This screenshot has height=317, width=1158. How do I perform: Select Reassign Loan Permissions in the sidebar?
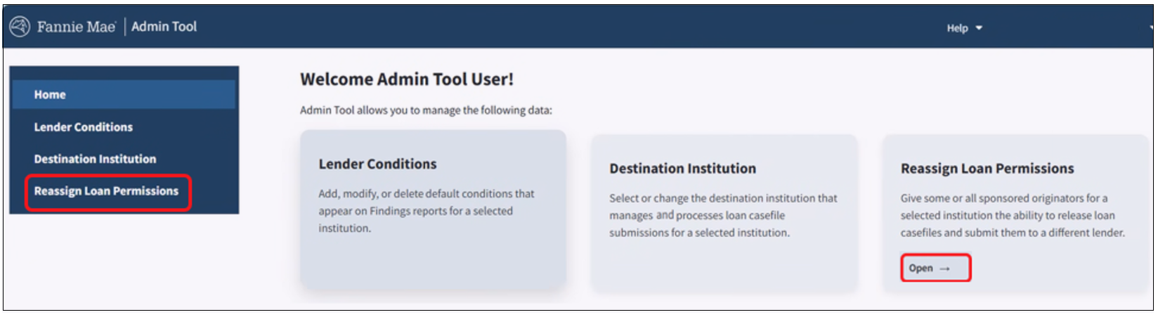pos(106,191)
